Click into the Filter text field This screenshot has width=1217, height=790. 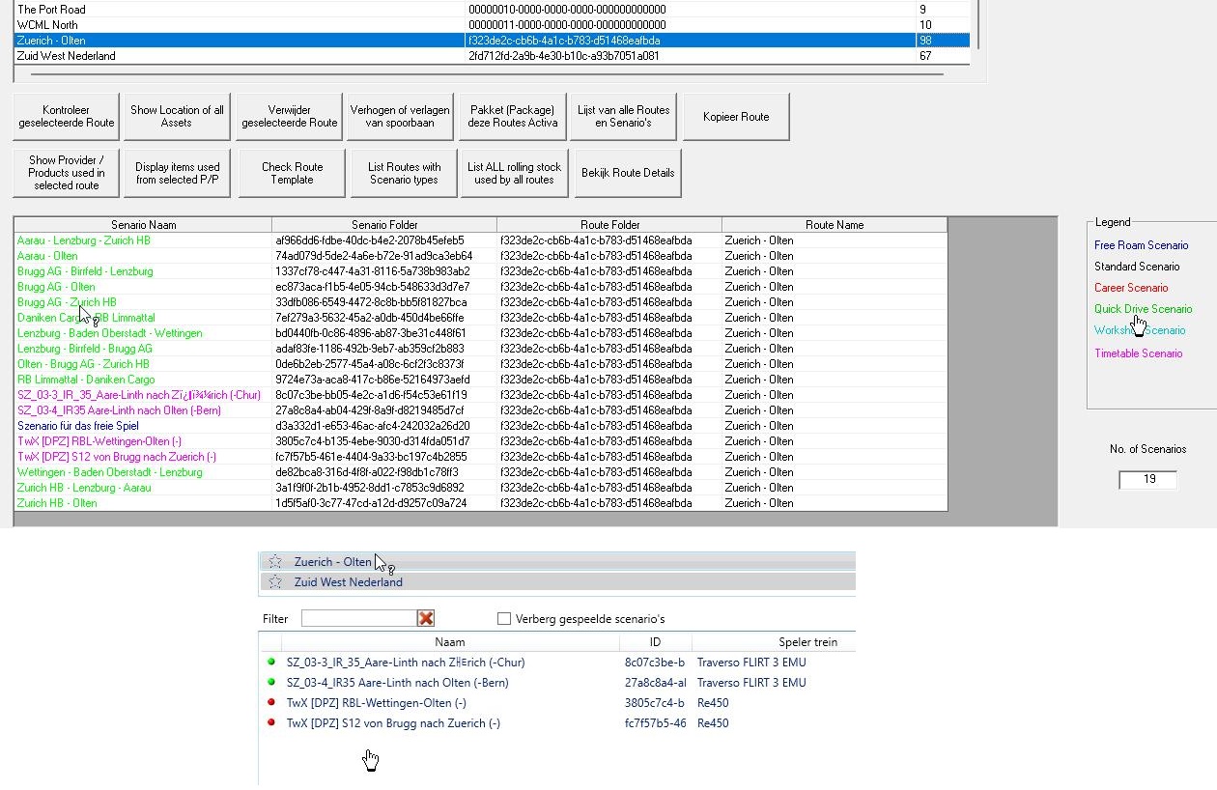[358, 618]
